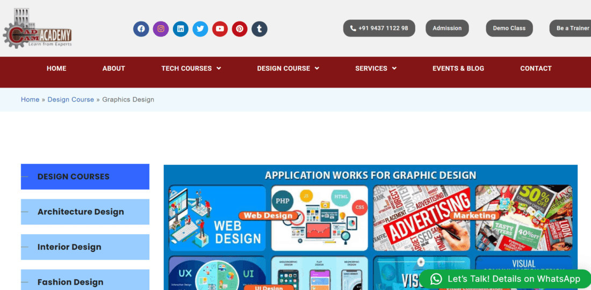Image resolution: width=591 pixels, height=290 pixels.
Task: Click the Web Design orange label
Action: 268,216
